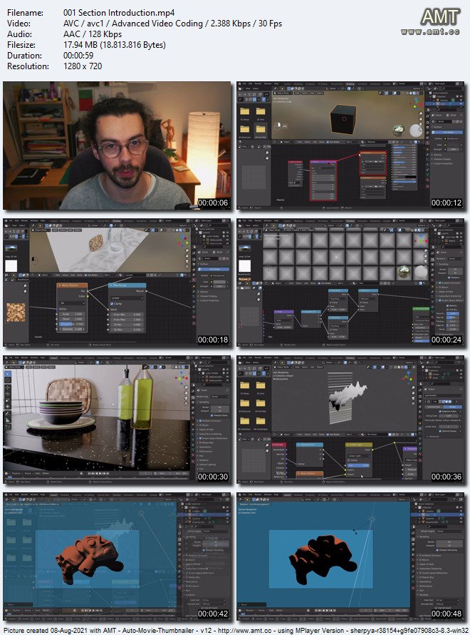Select the filename '001 Section Introduction.mp4'
This screenshot has width=470, height=635.
119,13
